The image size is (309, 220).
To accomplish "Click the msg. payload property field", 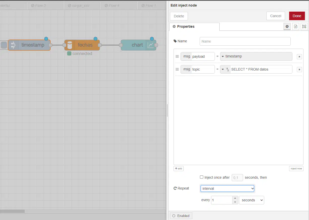I will pyautogui.click(x=198, y=56).
